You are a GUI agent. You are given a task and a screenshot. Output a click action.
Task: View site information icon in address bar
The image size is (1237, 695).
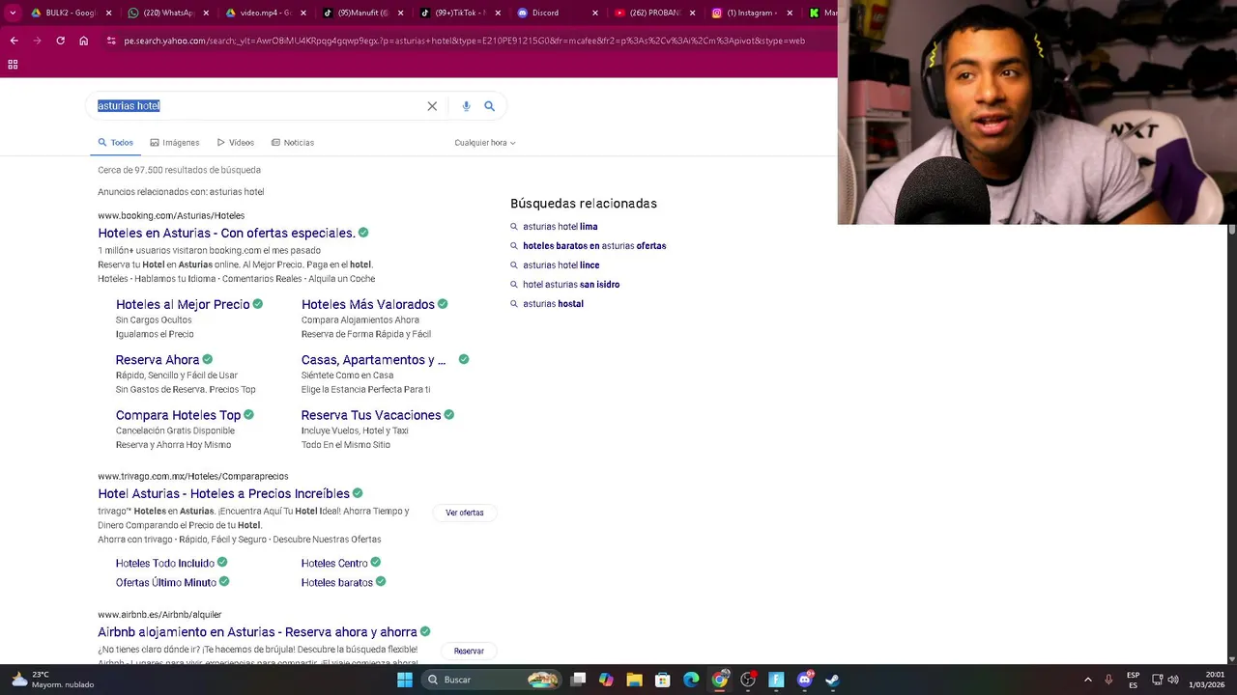[111, 41]
